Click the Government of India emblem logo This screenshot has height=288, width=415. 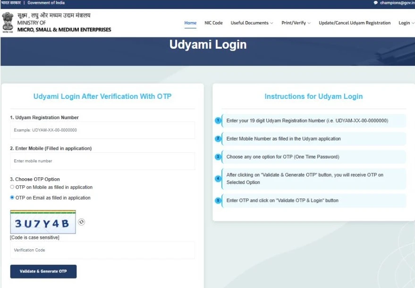click(x=8, y=23)
